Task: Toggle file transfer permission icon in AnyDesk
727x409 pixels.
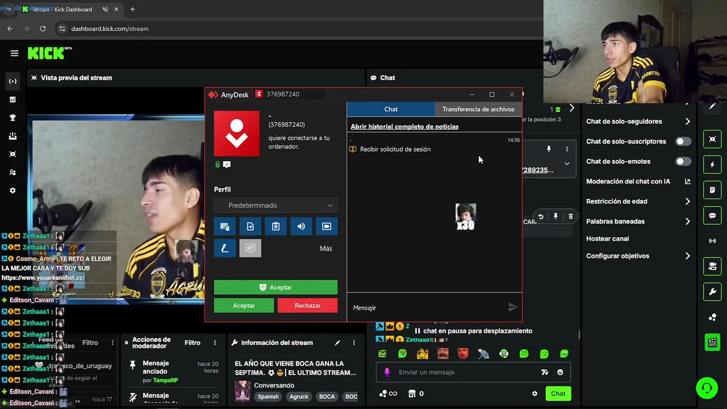Action: [250, 227]
